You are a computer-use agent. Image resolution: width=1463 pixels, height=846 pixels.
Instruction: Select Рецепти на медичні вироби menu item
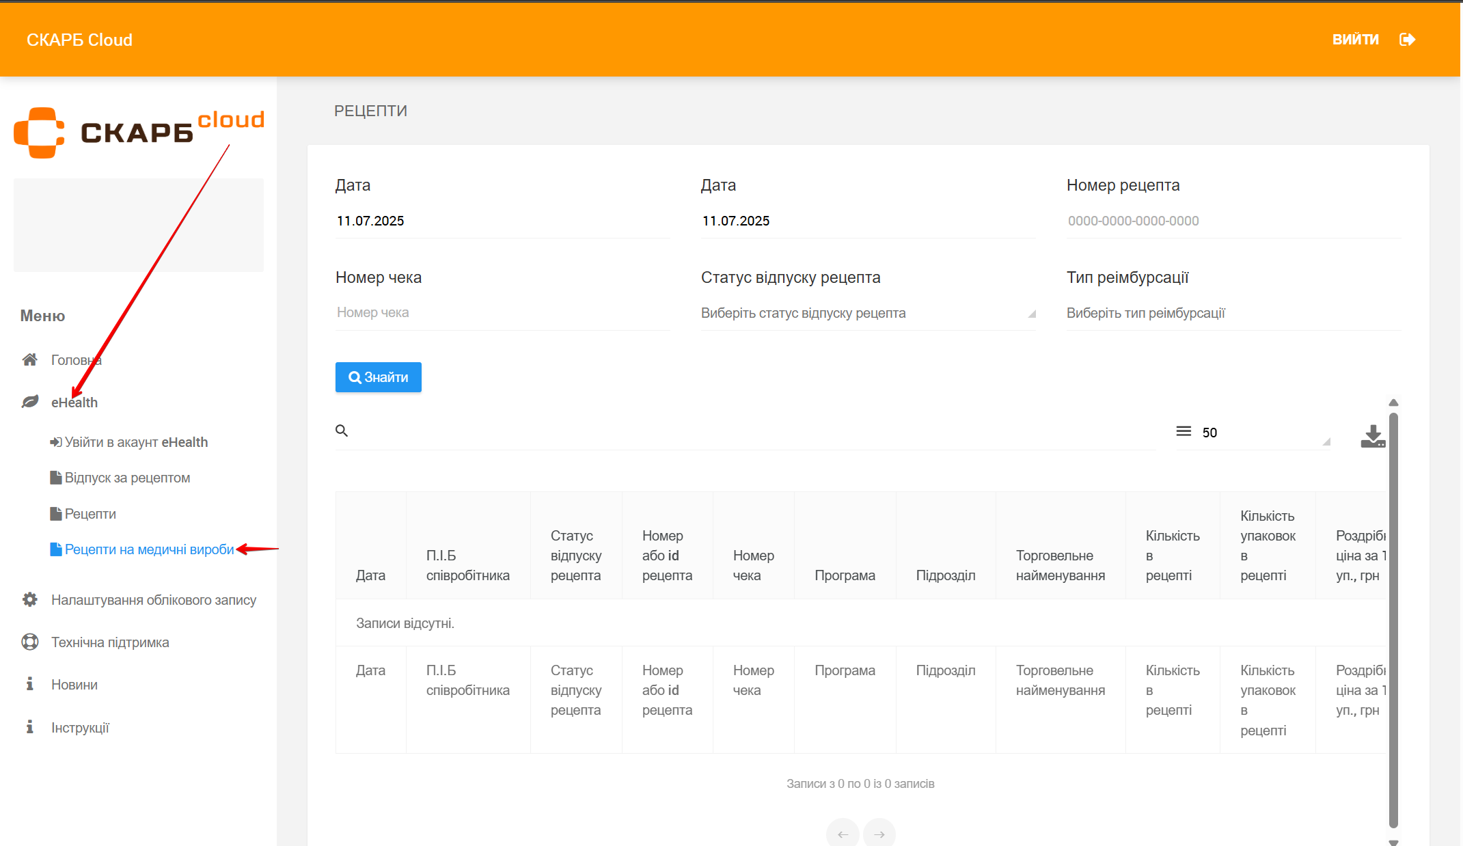tap(149, 549)
